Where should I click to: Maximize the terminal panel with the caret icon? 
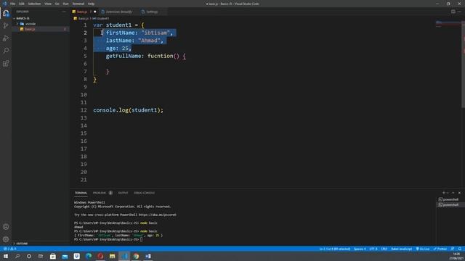tap(453, 193)
